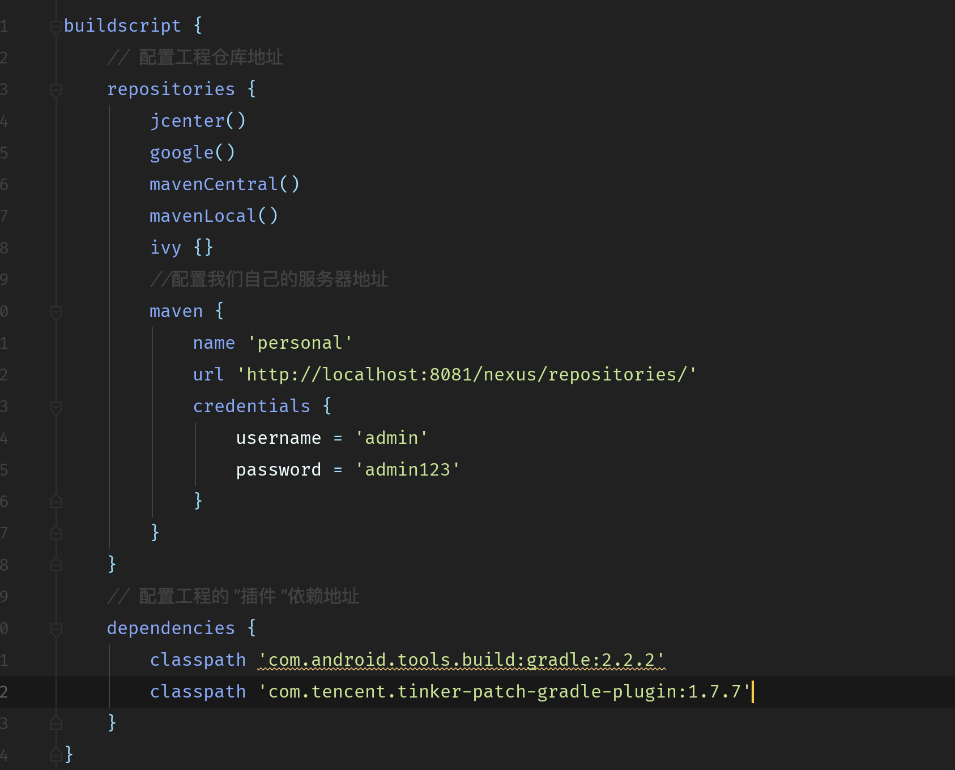Click the 'admin123' password value
Viewport: 955px width, 770px height.
pyautogui.click(x=407, y=469)
